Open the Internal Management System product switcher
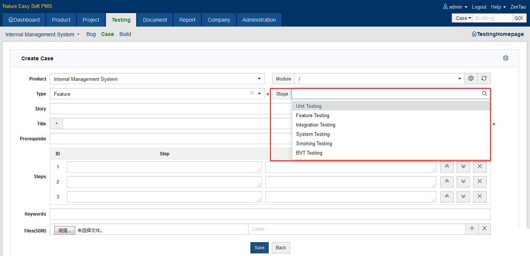The image size is (530, 256). (x=42, y=34)
